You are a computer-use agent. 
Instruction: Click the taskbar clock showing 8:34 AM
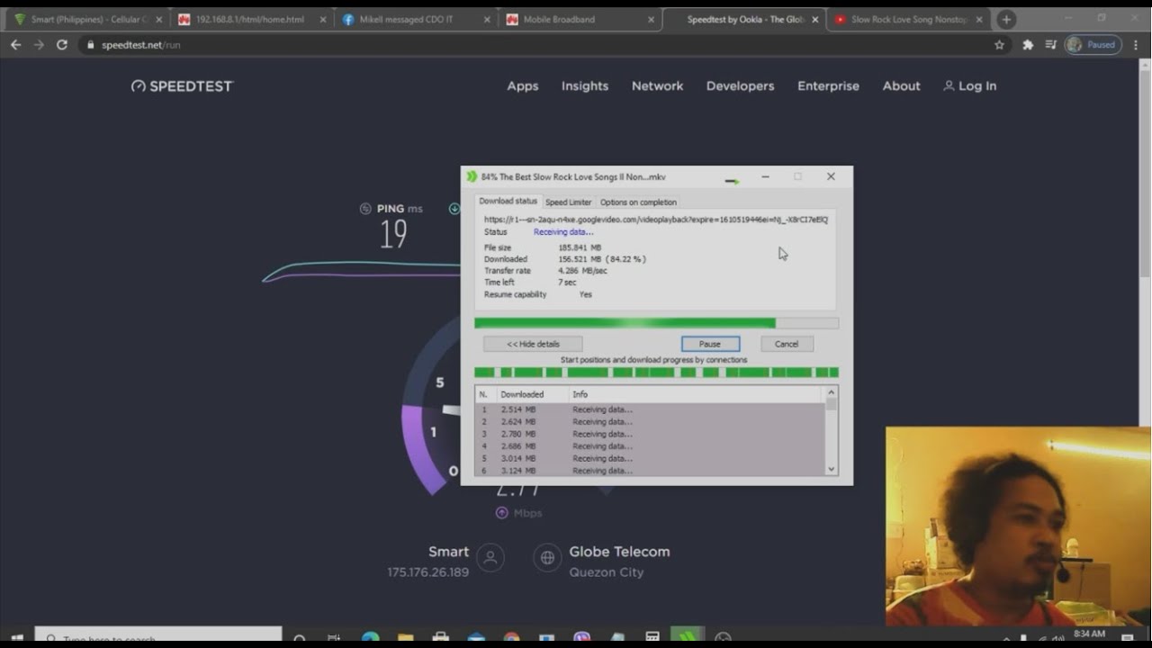pos(1089,634)
